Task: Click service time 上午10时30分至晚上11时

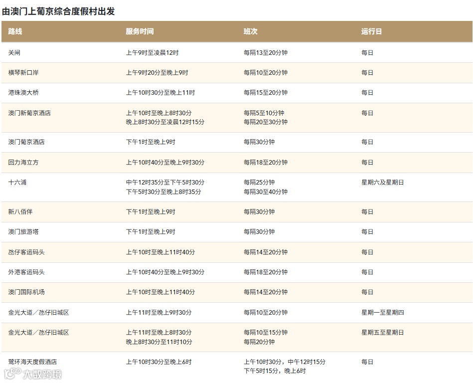Action: pos(160,93)
